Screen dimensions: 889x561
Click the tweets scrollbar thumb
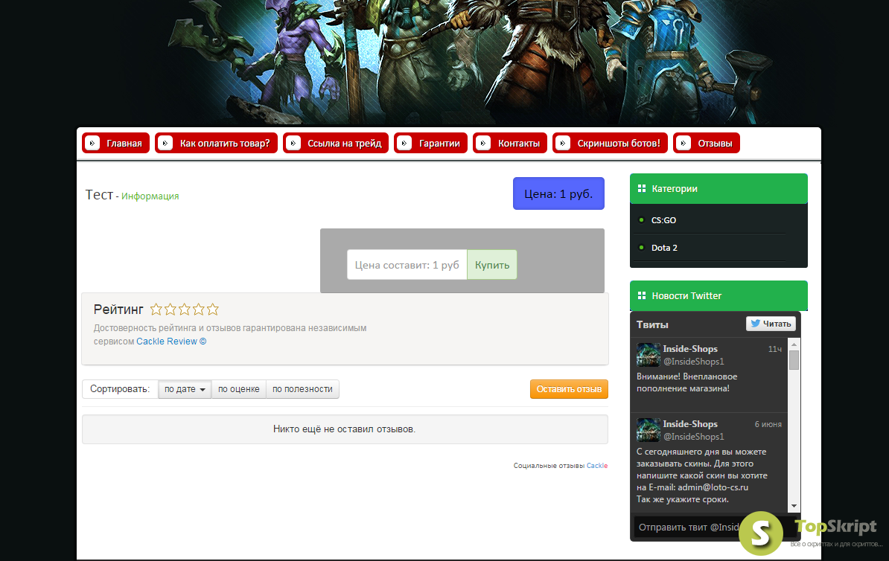click(794, 360)
